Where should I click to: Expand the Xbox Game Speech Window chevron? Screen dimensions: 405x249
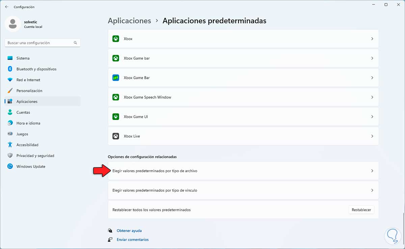(x=372, y=97)
